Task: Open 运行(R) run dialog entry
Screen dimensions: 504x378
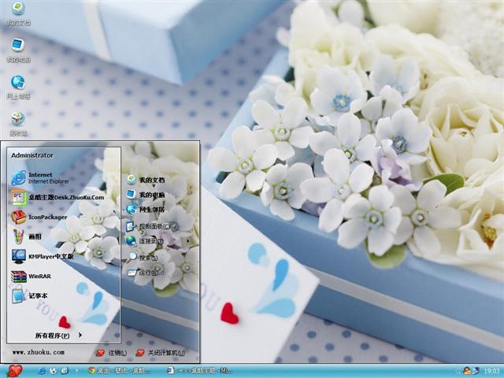Action: [145, 272]
